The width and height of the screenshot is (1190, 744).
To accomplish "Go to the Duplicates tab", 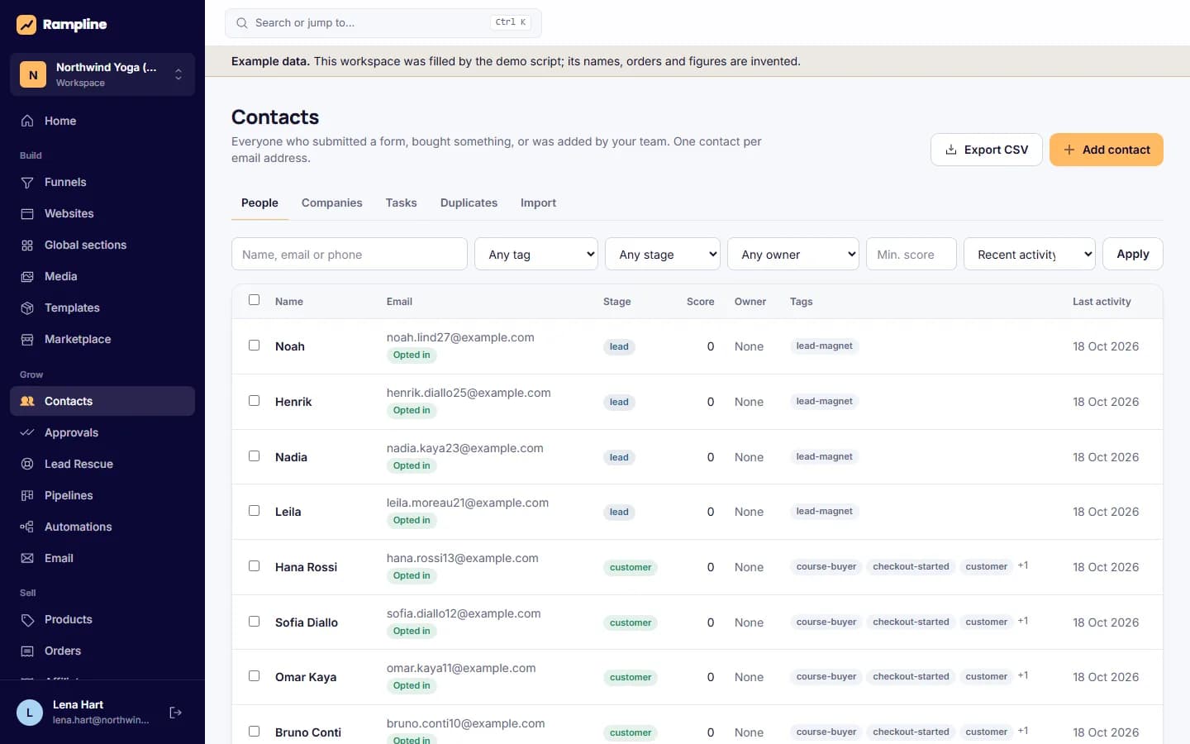I will tap(469, 203).
